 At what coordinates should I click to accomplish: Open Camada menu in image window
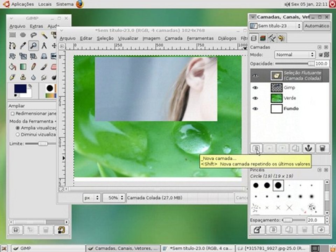click(x=174, y=38)
